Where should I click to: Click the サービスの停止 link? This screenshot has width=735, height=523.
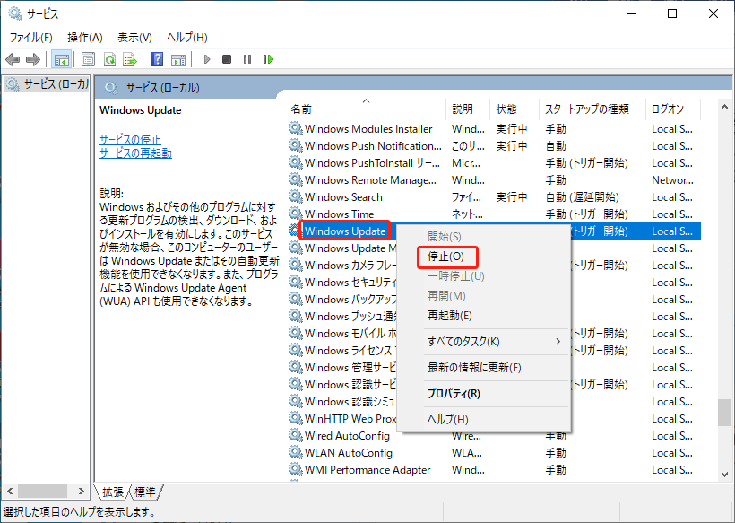click(x=130, y=139)
